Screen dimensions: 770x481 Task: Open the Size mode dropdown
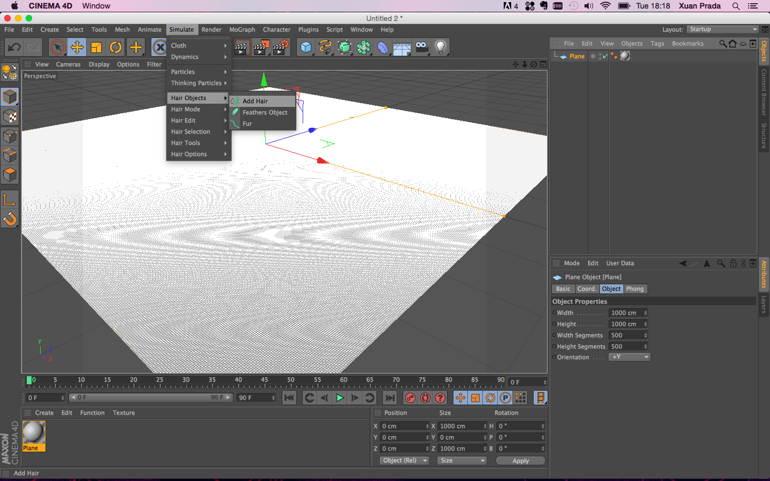pyautogui.click(x=462, y=461)
